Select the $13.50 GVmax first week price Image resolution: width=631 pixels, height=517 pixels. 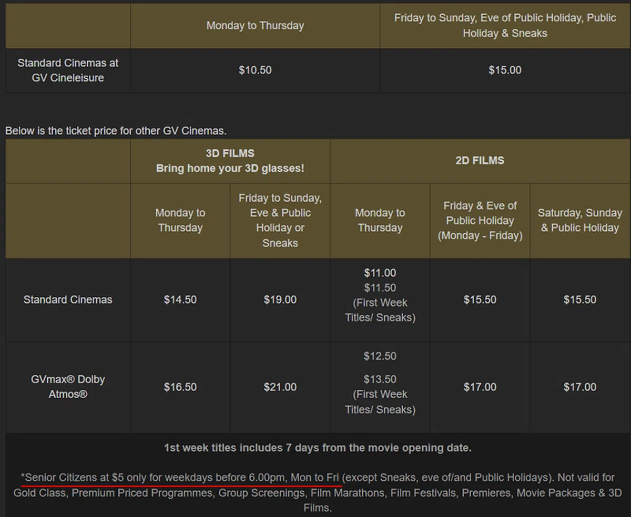[x=380, y=379]
